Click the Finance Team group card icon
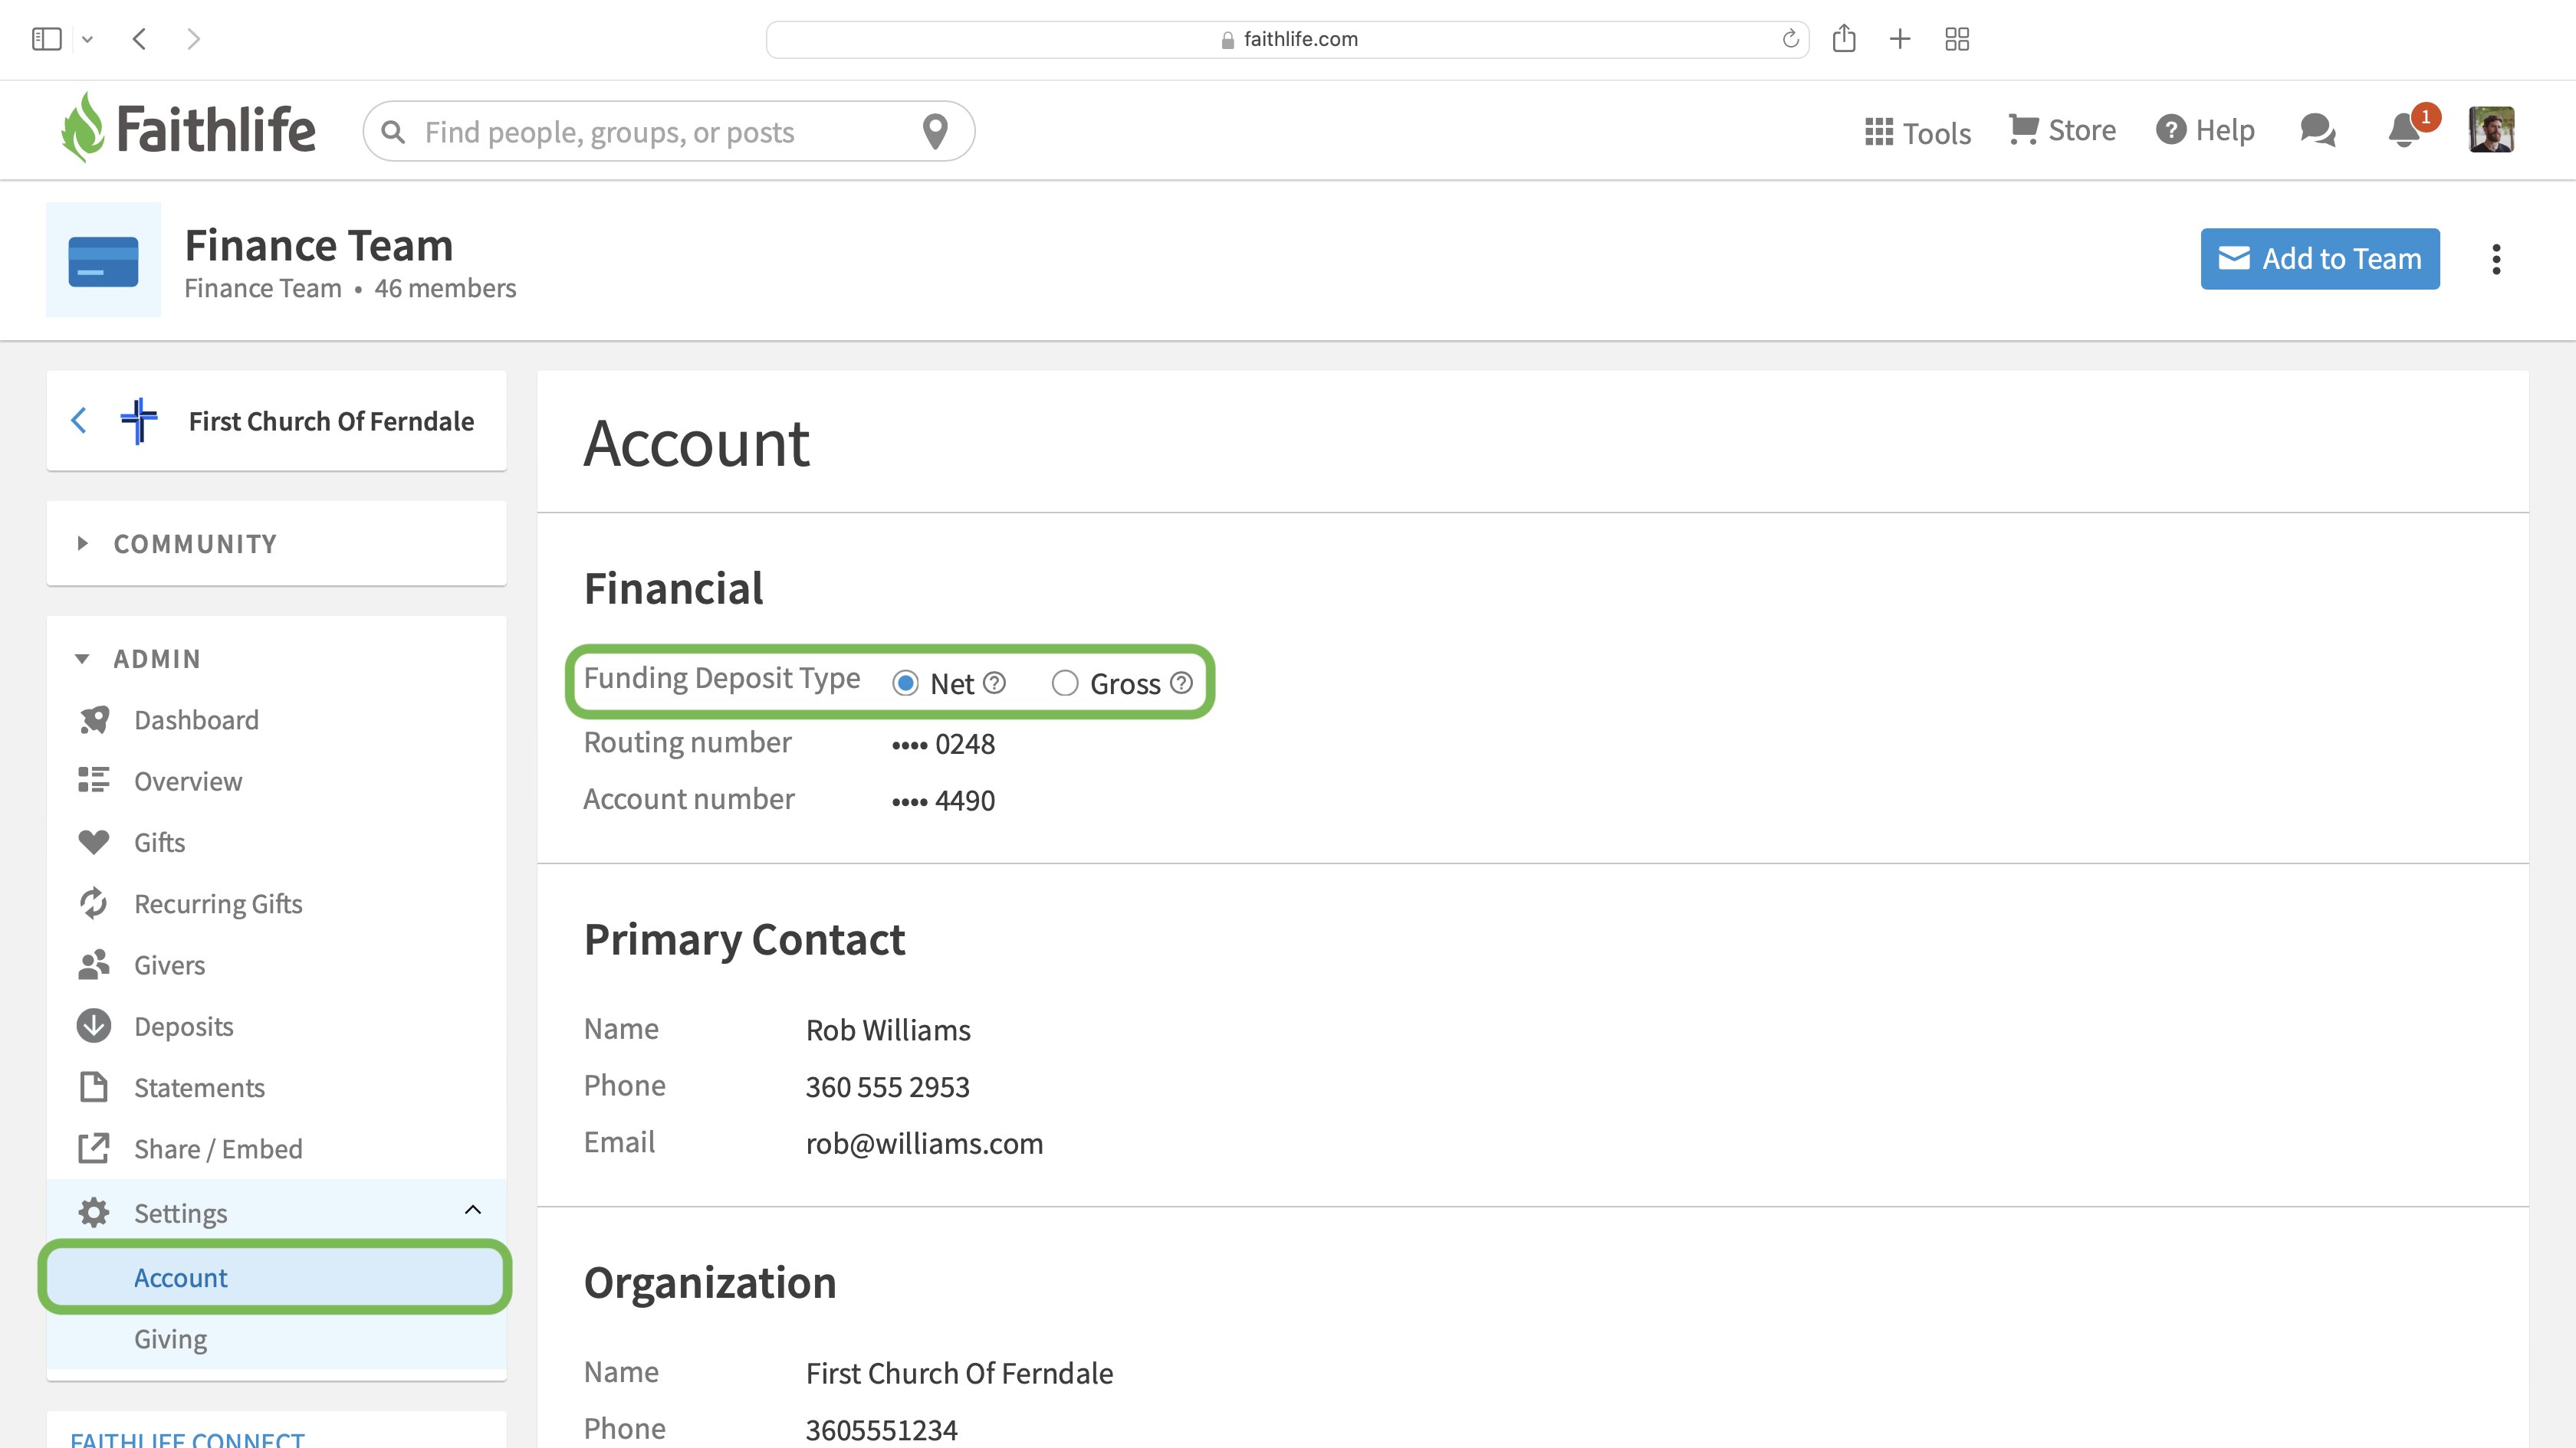 click(x=103, y=260)
